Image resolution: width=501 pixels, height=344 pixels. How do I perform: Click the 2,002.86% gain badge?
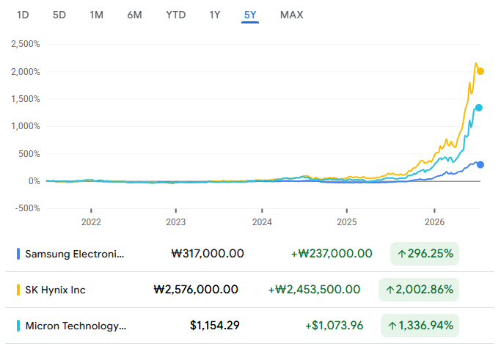click(419, 290)
